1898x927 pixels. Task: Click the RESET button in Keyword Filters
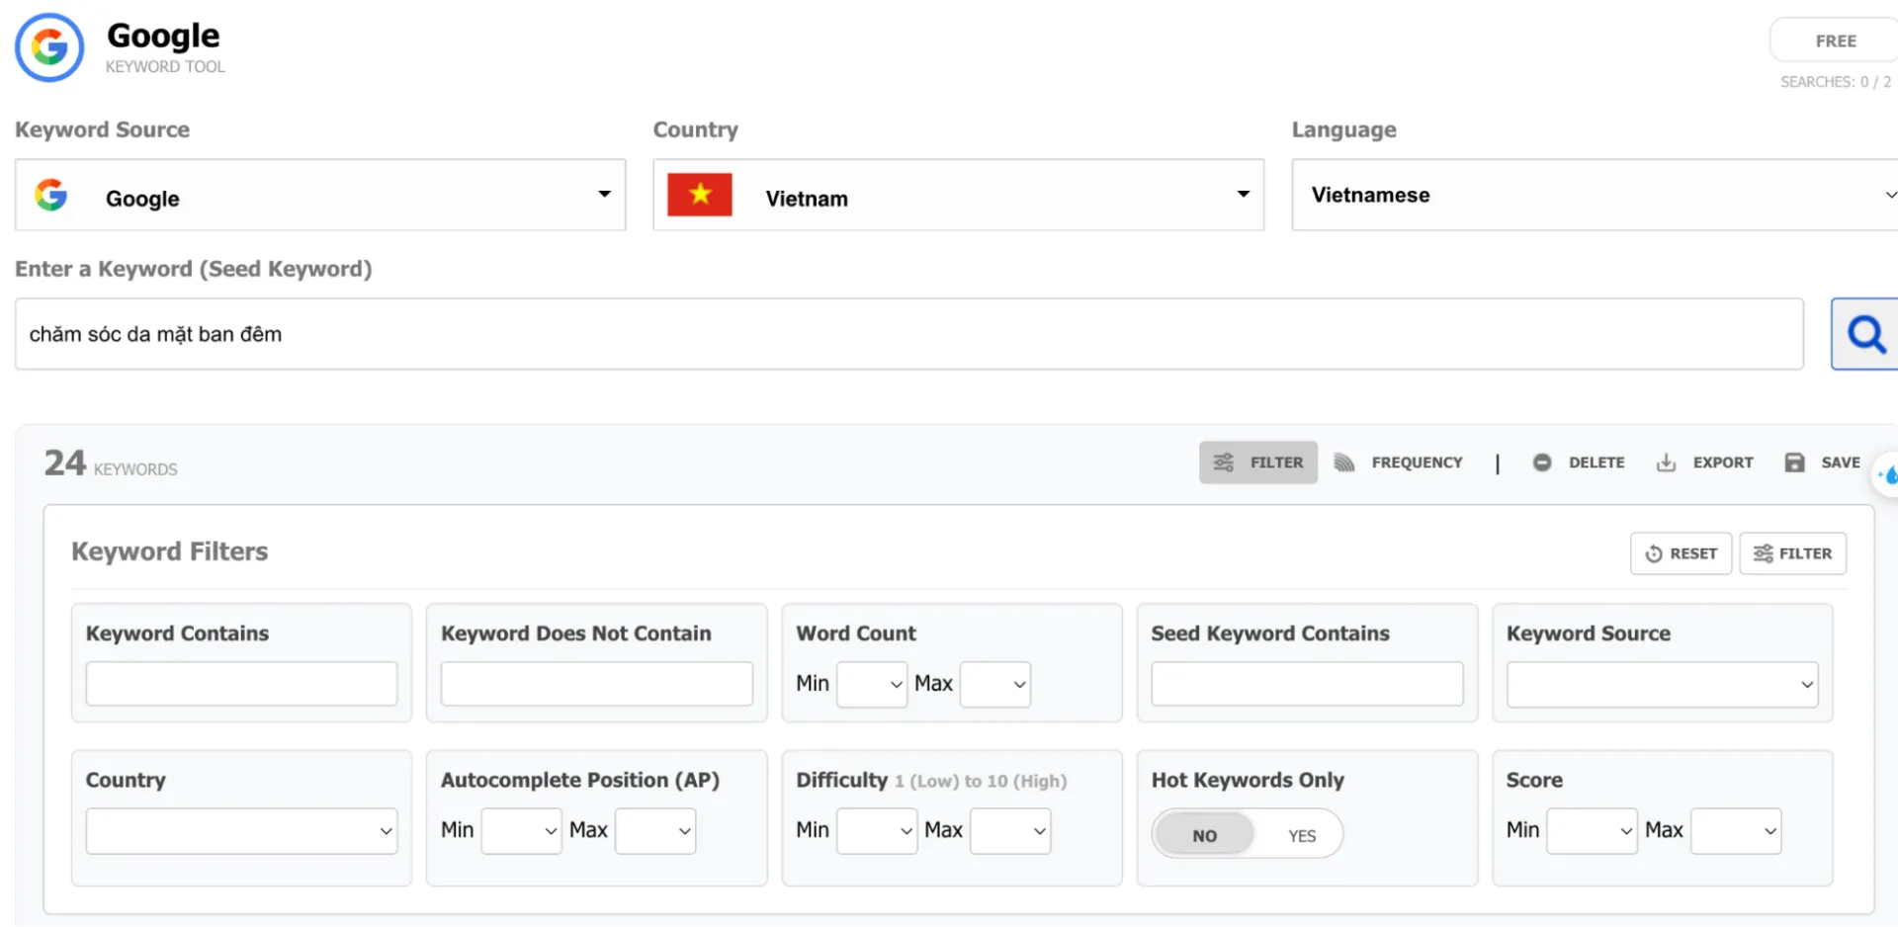coord(1681,553)
